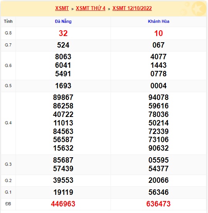The width and height of the screenshot is (208, 213).
Task: Open the XSMT THỨ 4 link
Action: tap(90, 8)
